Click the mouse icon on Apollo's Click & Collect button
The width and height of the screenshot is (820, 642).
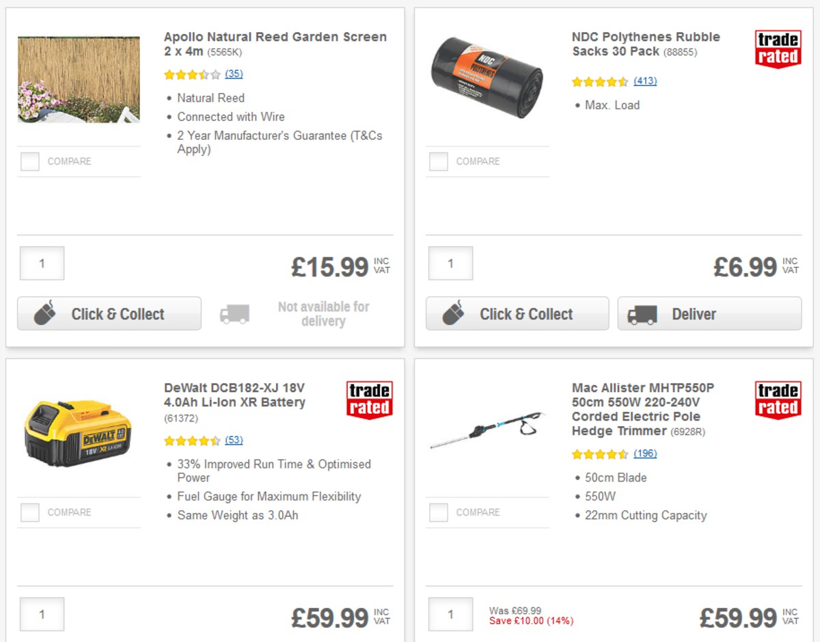[x=42, y=313]
